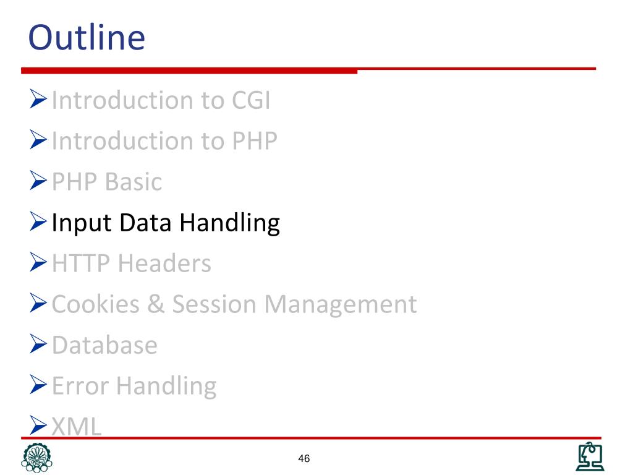The image size is (633, 475).
Task: Click arrow bullet beside XML
Action: (38, 426)
